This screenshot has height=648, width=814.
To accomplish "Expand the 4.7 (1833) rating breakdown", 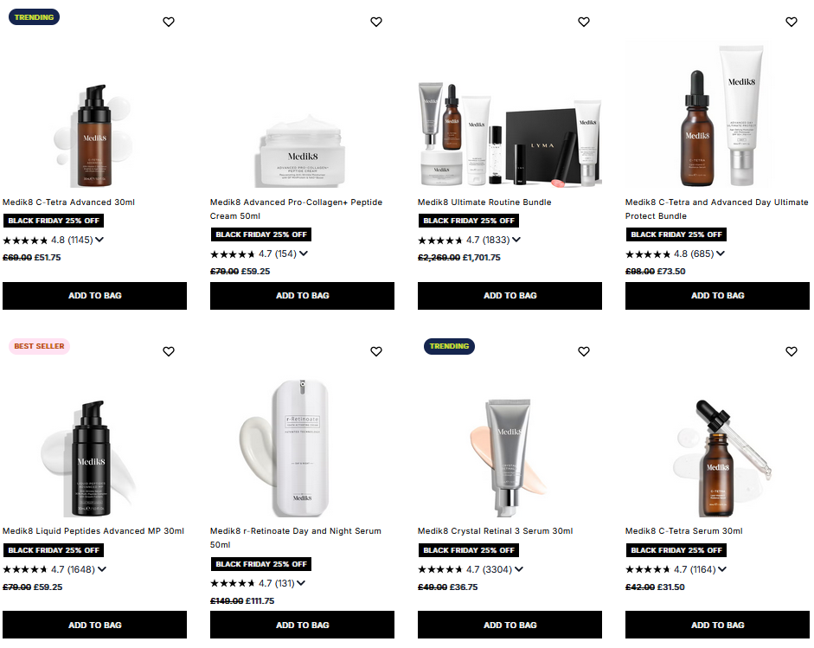I will 516,240.
